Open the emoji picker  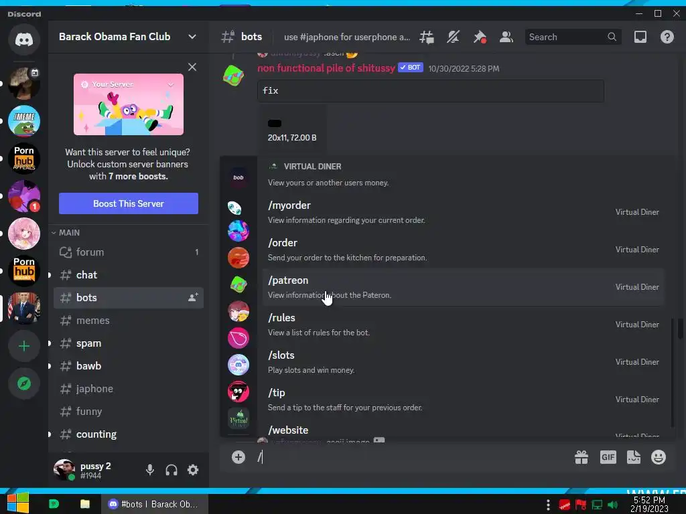(659, 457)
